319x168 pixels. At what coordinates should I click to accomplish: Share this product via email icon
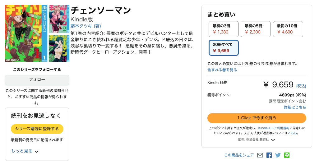(x=260, y=155)
